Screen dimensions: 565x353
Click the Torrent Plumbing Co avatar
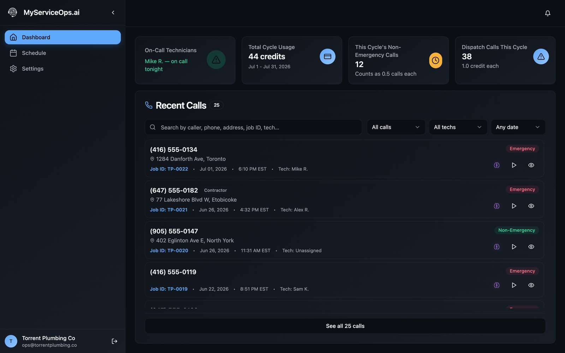click(x=11, y=341)
